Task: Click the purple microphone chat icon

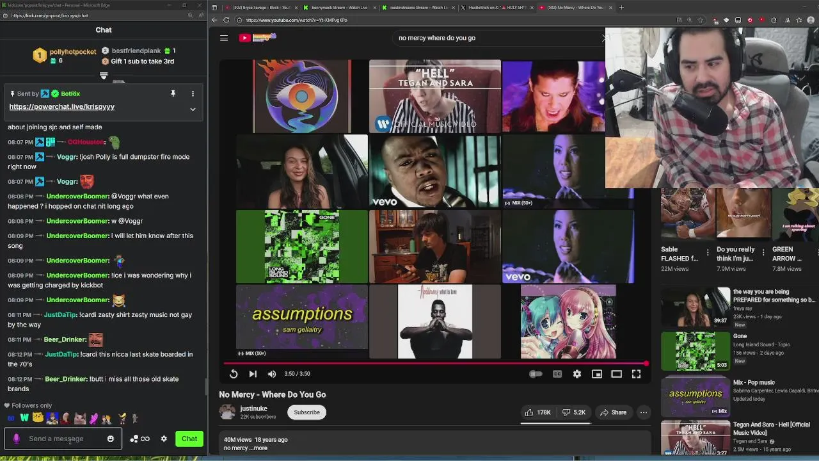Action: point(17,439)
